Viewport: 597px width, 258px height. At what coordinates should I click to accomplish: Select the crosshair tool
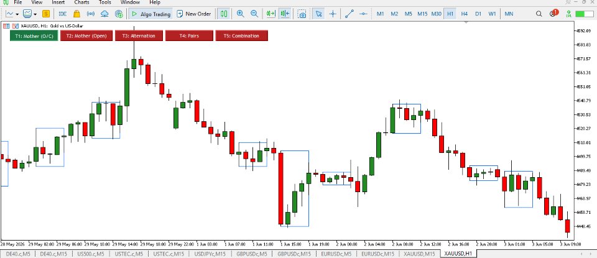[333, 14]
